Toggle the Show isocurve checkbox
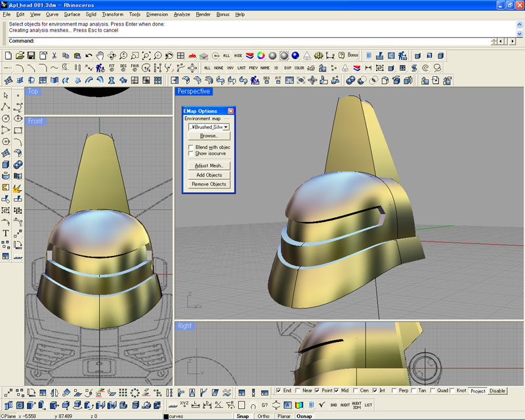 click(190, 154)
